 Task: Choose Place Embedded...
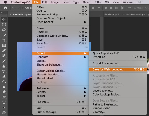(x=60, y=75)
